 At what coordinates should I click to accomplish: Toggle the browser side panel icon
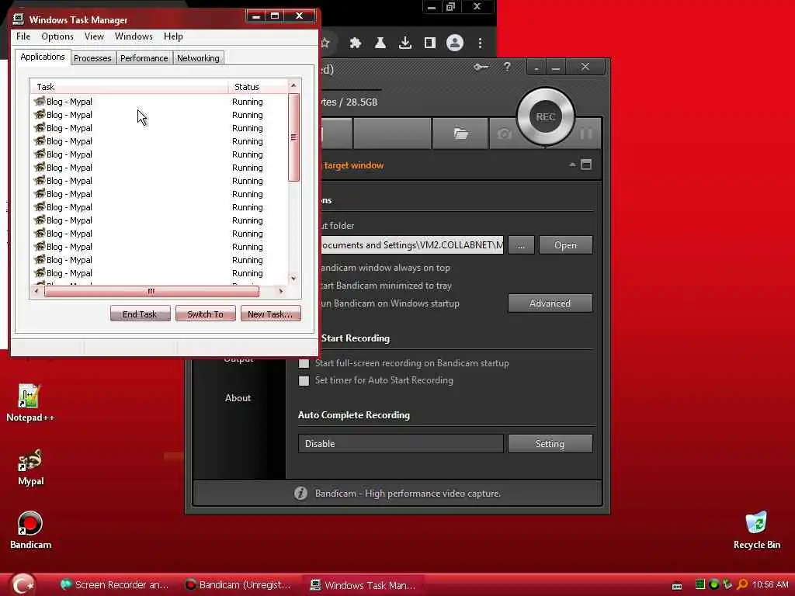430,43
